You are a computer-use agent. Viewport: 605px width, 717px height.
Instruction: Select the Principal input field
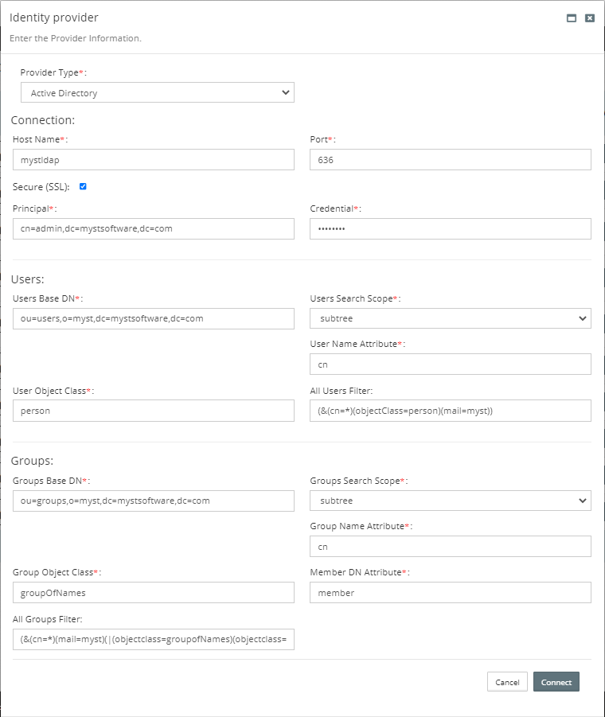click(x=154, y=229)
